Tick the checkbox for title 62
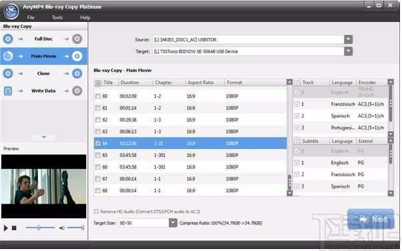Screen dimensions: 402x251 [x=97, y=119]
